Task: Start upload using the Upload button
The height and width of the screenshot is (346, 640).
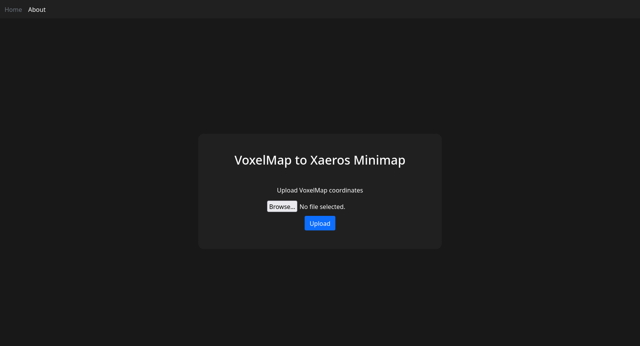Action: (x=320, y=223)
